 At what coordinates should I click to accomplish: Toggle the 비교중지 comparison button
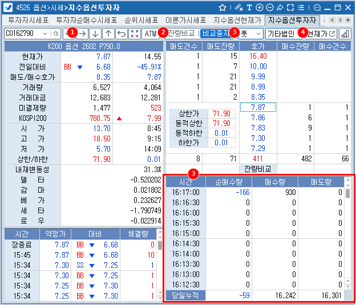(x=215, y=34)
